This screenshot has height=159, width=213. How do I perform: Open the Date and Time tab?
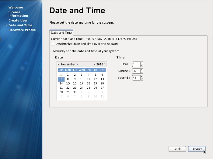(x=61, y=32)
